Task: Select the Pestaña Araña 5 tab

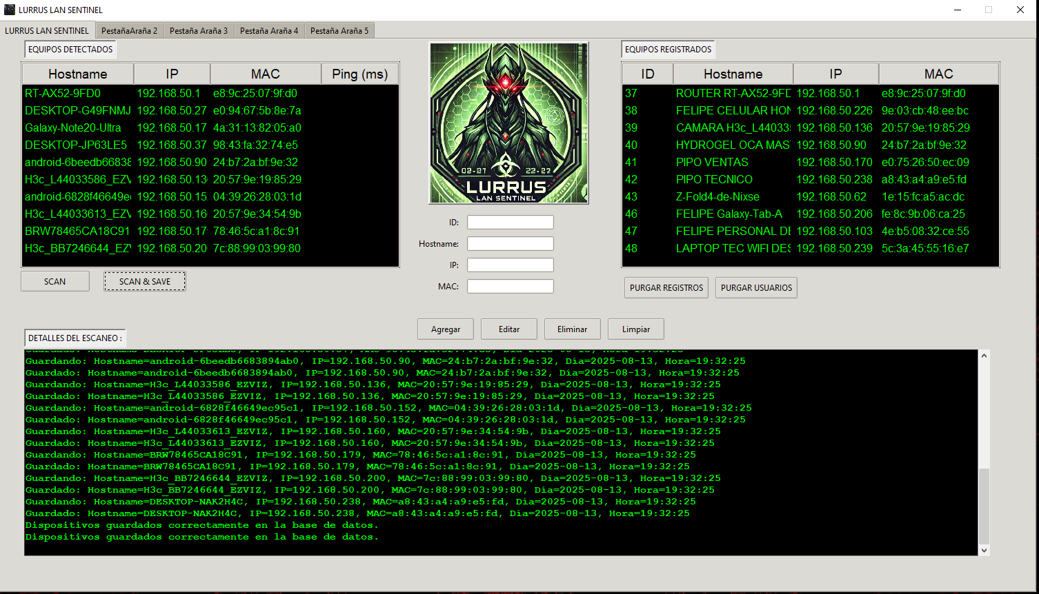Action: coord(339,31)
